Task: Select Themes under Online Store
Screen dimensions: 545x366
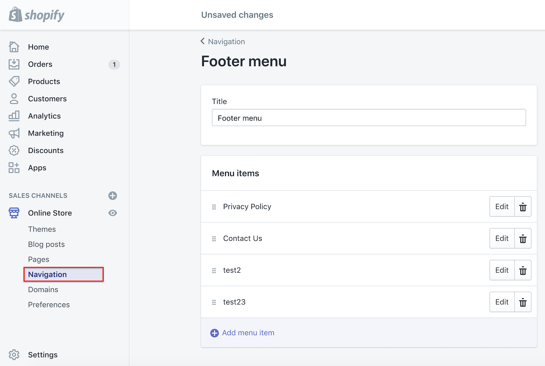Action: click(x=42, y=229)
